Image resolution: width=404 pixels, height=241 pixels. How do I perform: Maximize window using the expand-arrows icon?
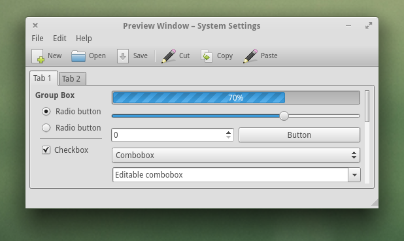pos(369,25)
